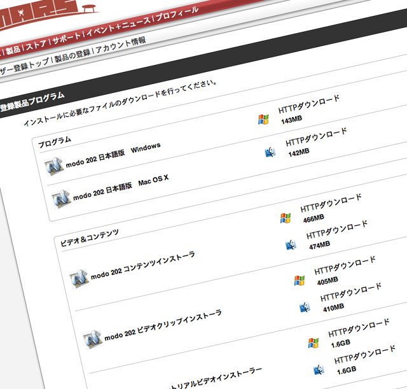Viewport: 407px width, 389px height.
Task: Go to the ユーザー登録トップ sub-navigation link
Action: (24, 67)
